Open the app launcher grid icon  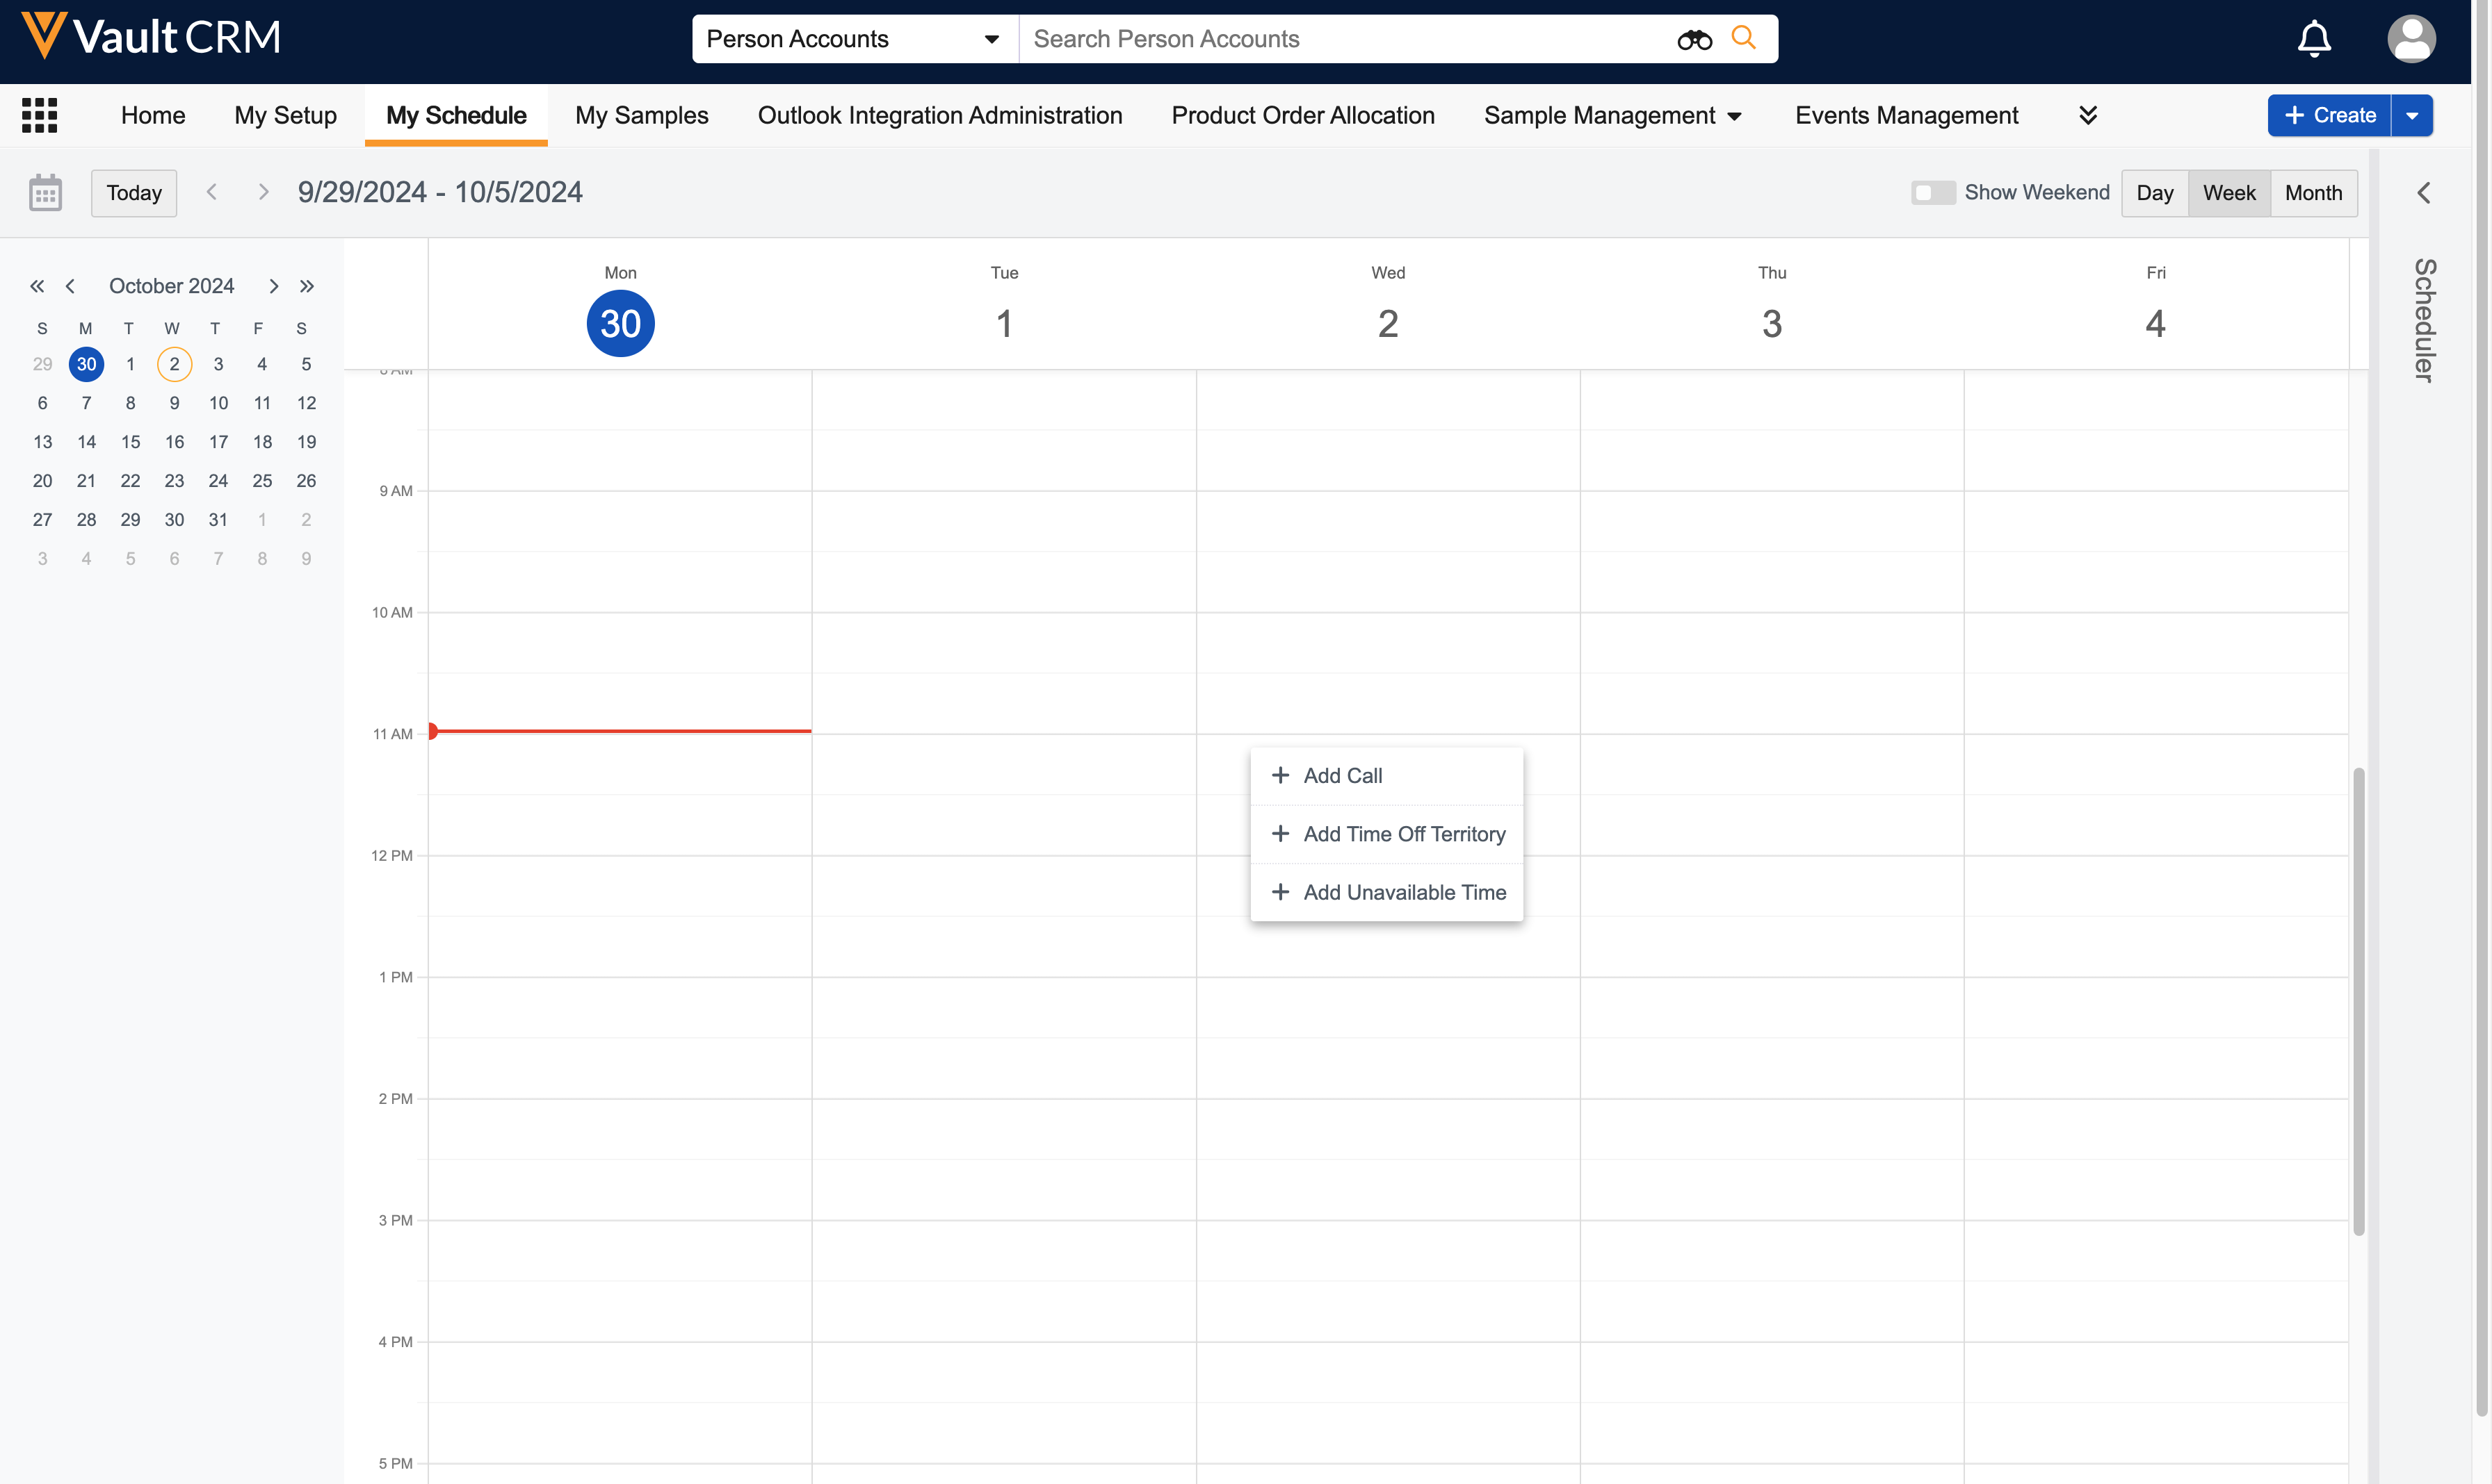click(39, 115)
